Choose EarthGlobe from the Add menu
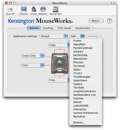This screenshot has width=124, height=130. point(86,55)
